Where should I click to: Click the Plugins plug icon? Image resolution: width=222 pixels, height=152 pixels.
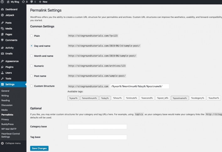pos(2,67)
